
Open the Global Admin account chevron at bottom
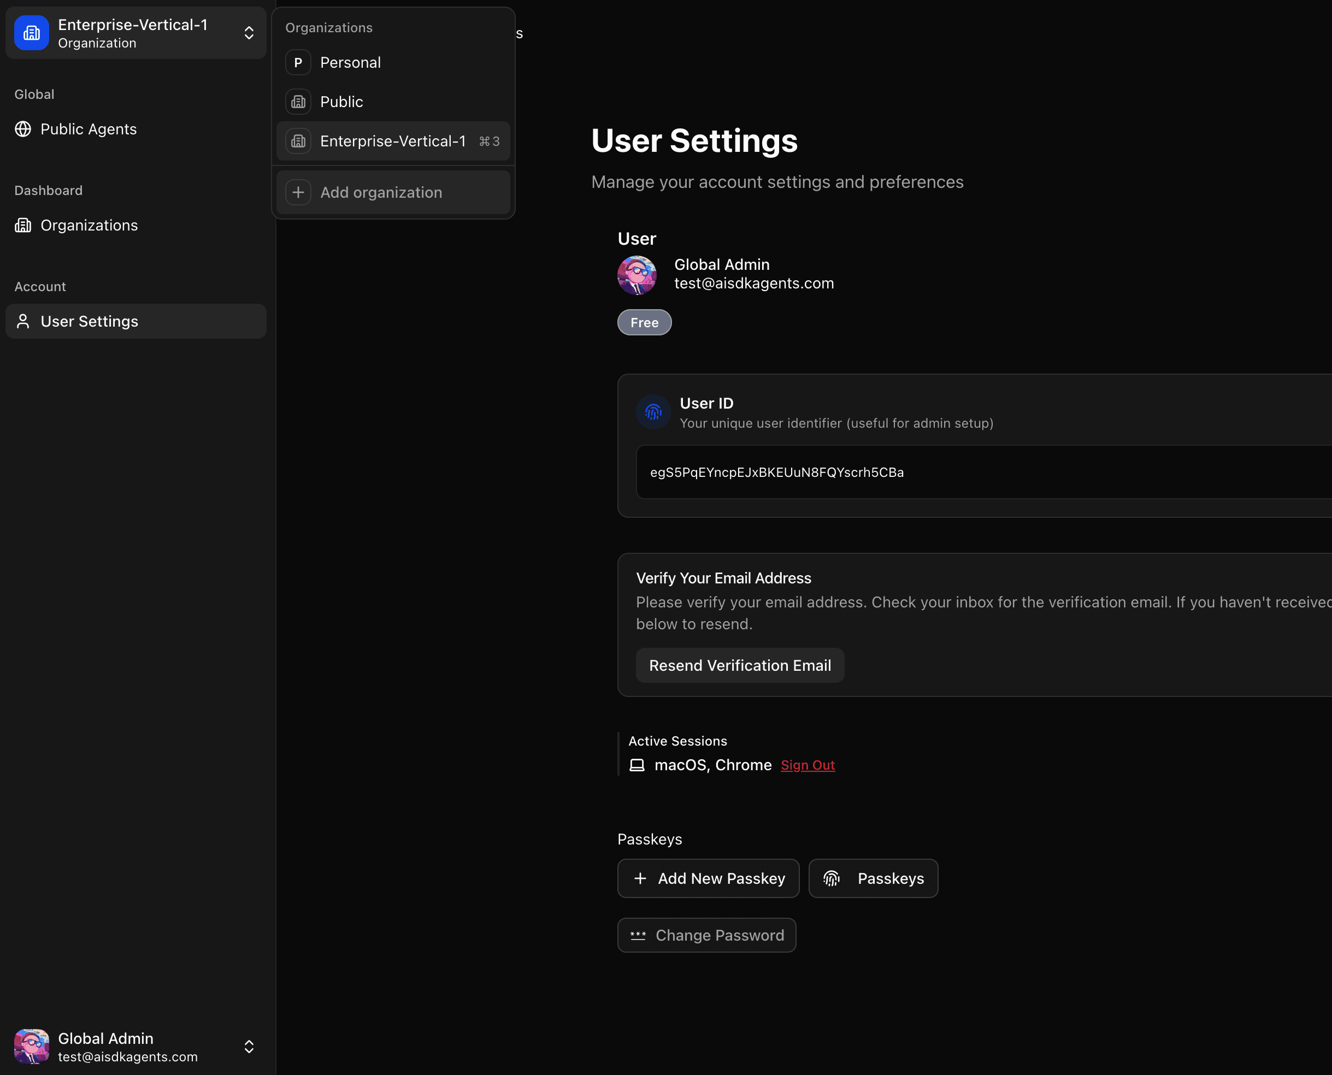[249, 1047]
